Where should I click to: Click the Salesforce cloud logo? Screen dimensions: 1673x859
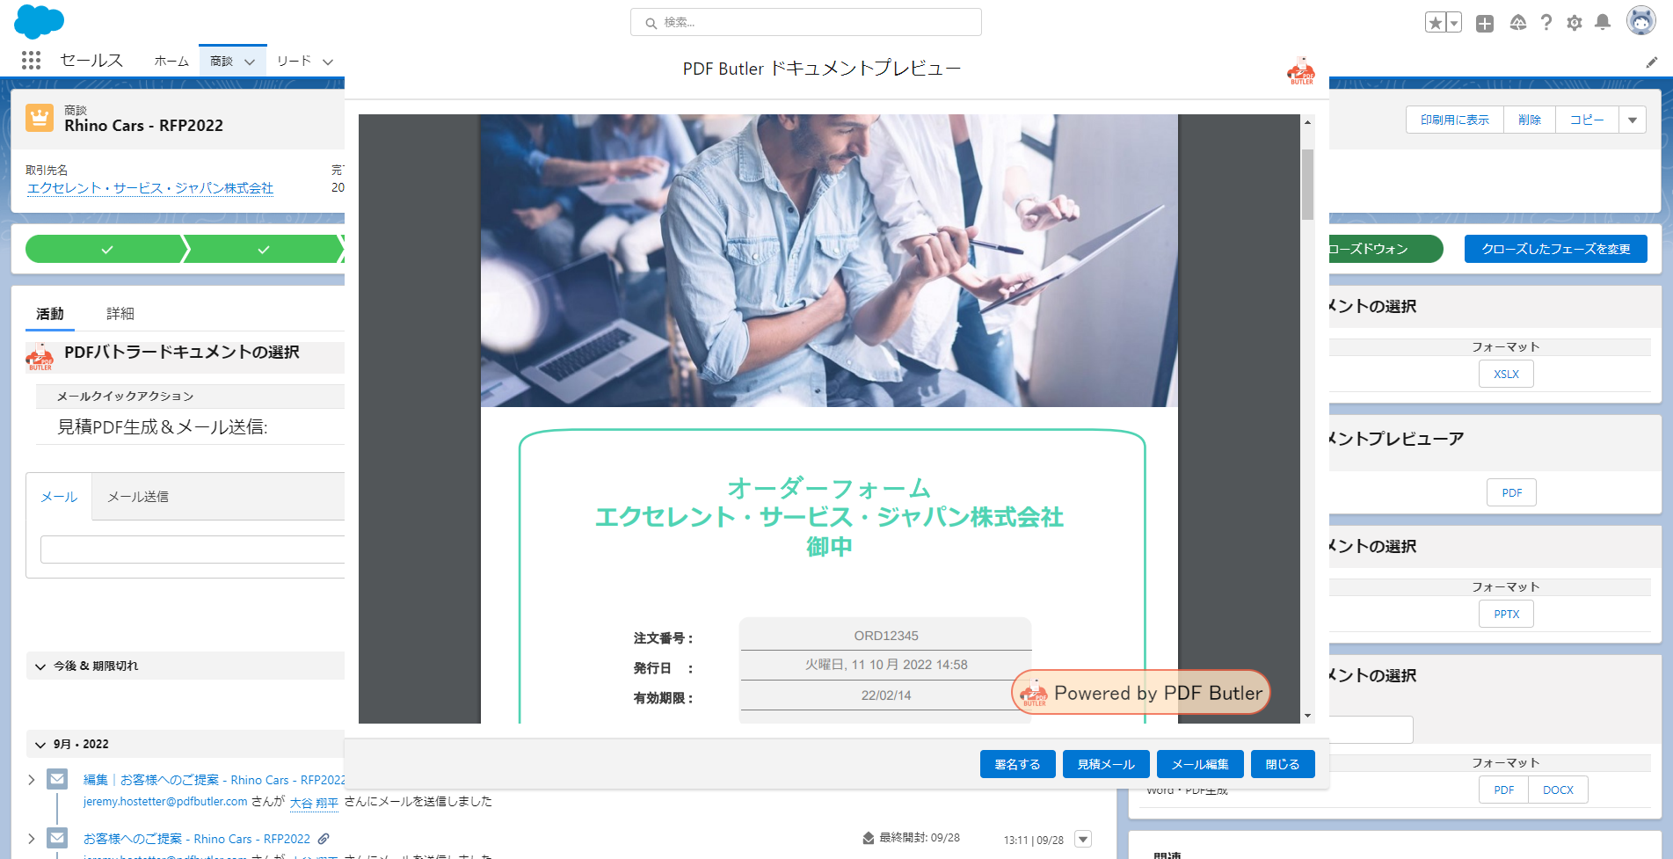[40, 21]
